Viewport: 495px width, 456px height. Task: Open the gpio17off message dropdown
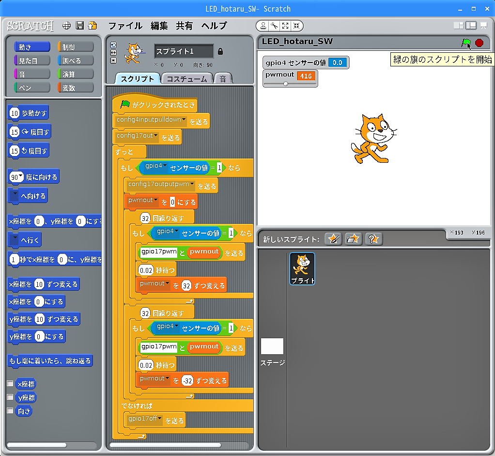(159, 418)
